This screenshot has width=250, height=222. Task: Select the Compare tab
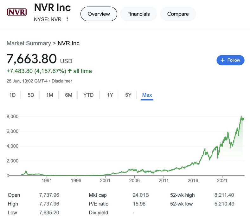[178, 14]
